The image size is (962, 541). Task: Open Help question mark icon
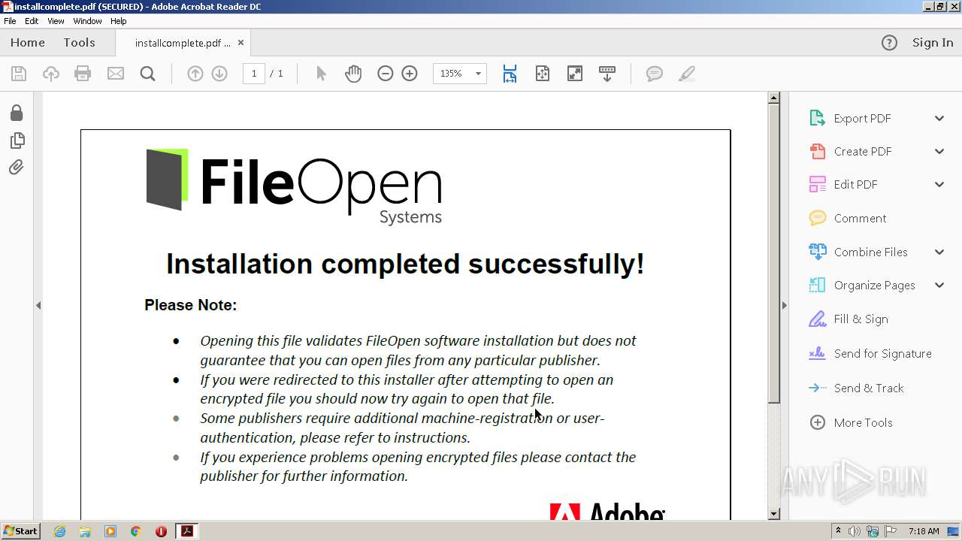tap(889, 43)
